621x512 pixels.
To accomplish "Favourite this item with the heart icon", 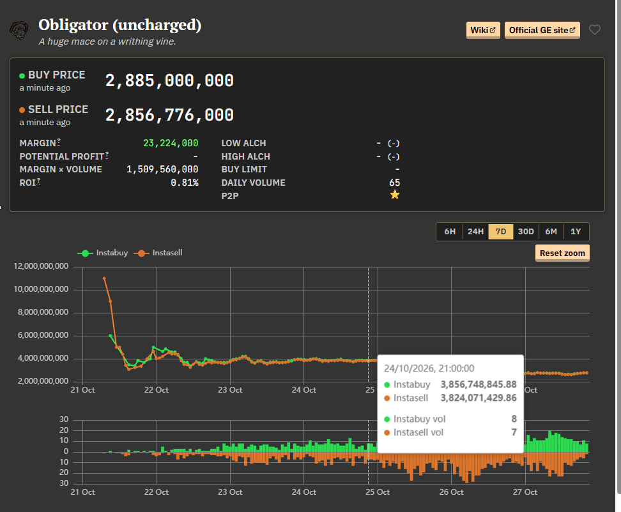I will click(594, 29).
